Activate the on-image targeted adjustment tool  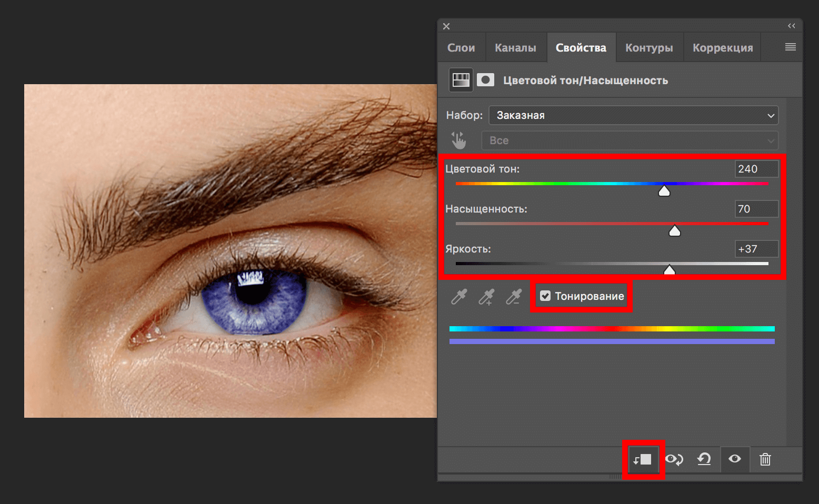point(458,140)
